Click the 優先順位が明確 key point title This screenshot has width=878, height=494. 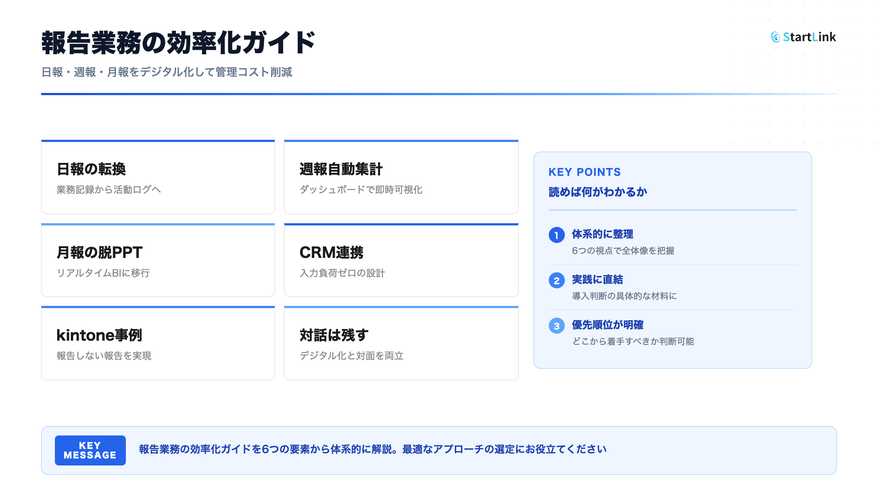click(x=607, y=325)
